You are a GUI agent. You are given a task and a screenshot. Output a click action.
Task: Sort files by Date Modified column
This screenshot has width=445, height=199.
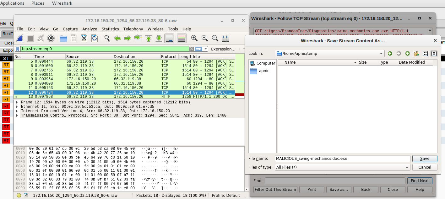415,62
